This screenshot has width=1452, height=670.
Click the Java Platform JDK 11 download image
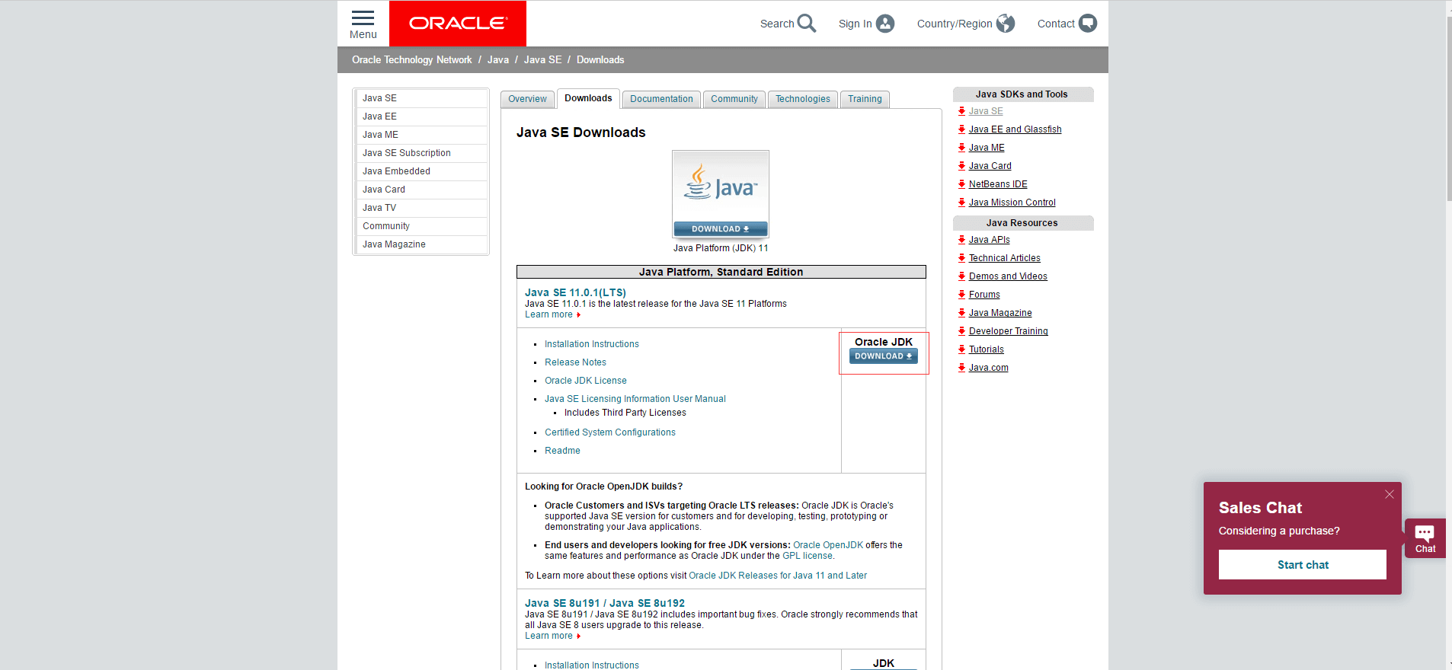pyautogui.click(x=721, y=194)
